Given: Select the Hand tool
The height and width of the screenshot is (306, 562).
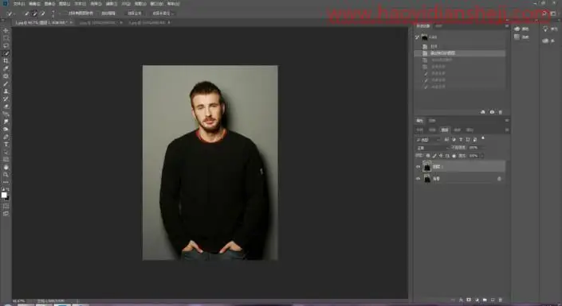Looking at the screenshot, I should [x=6, y=167].
